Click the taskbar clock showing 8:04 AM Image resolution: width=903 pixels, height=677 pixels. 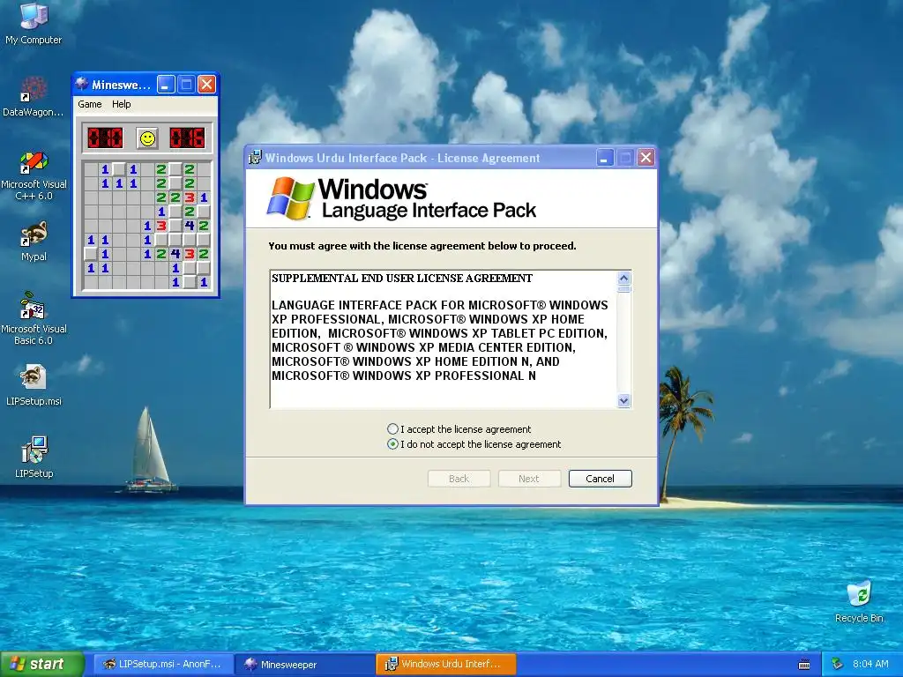(x=870, y=664)
